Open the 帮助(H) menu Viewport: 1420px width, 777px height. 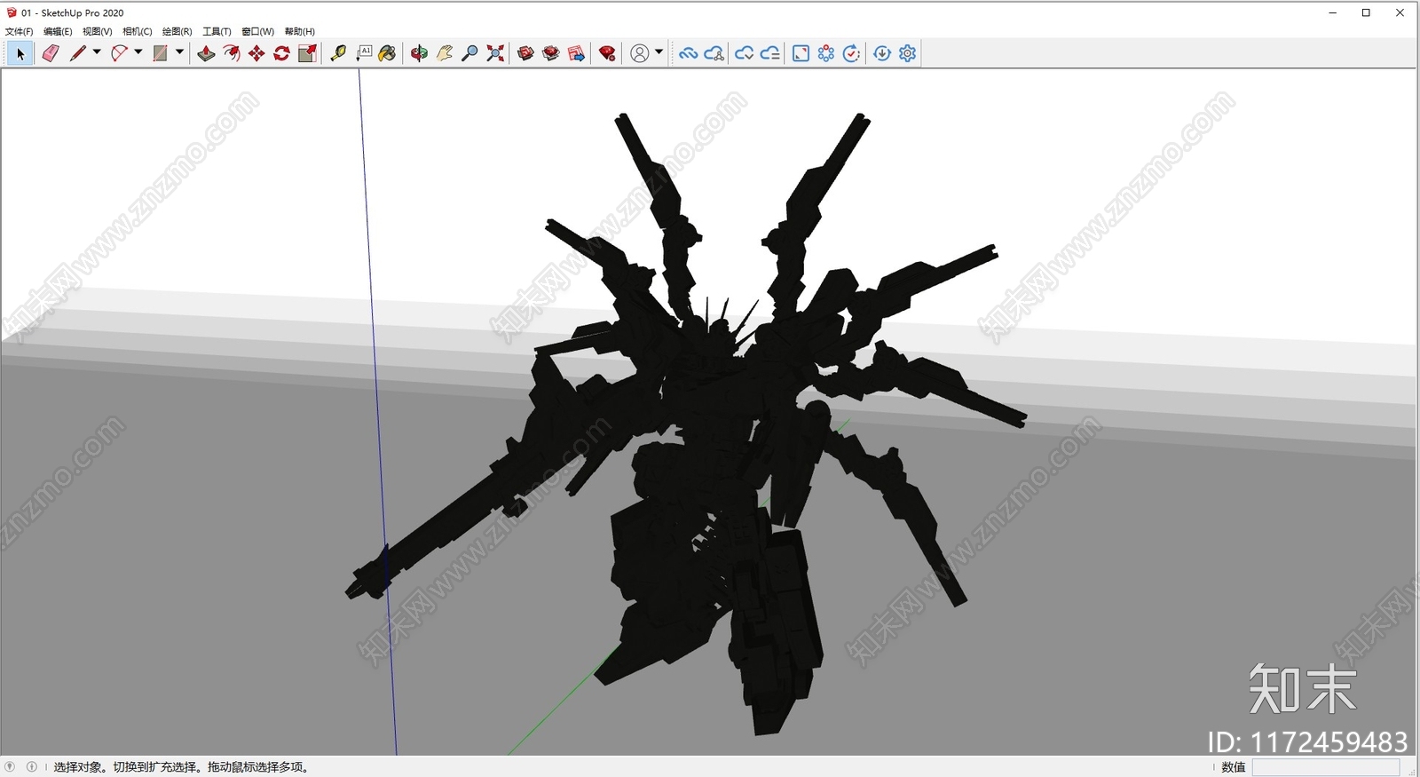tap(300, 31)
